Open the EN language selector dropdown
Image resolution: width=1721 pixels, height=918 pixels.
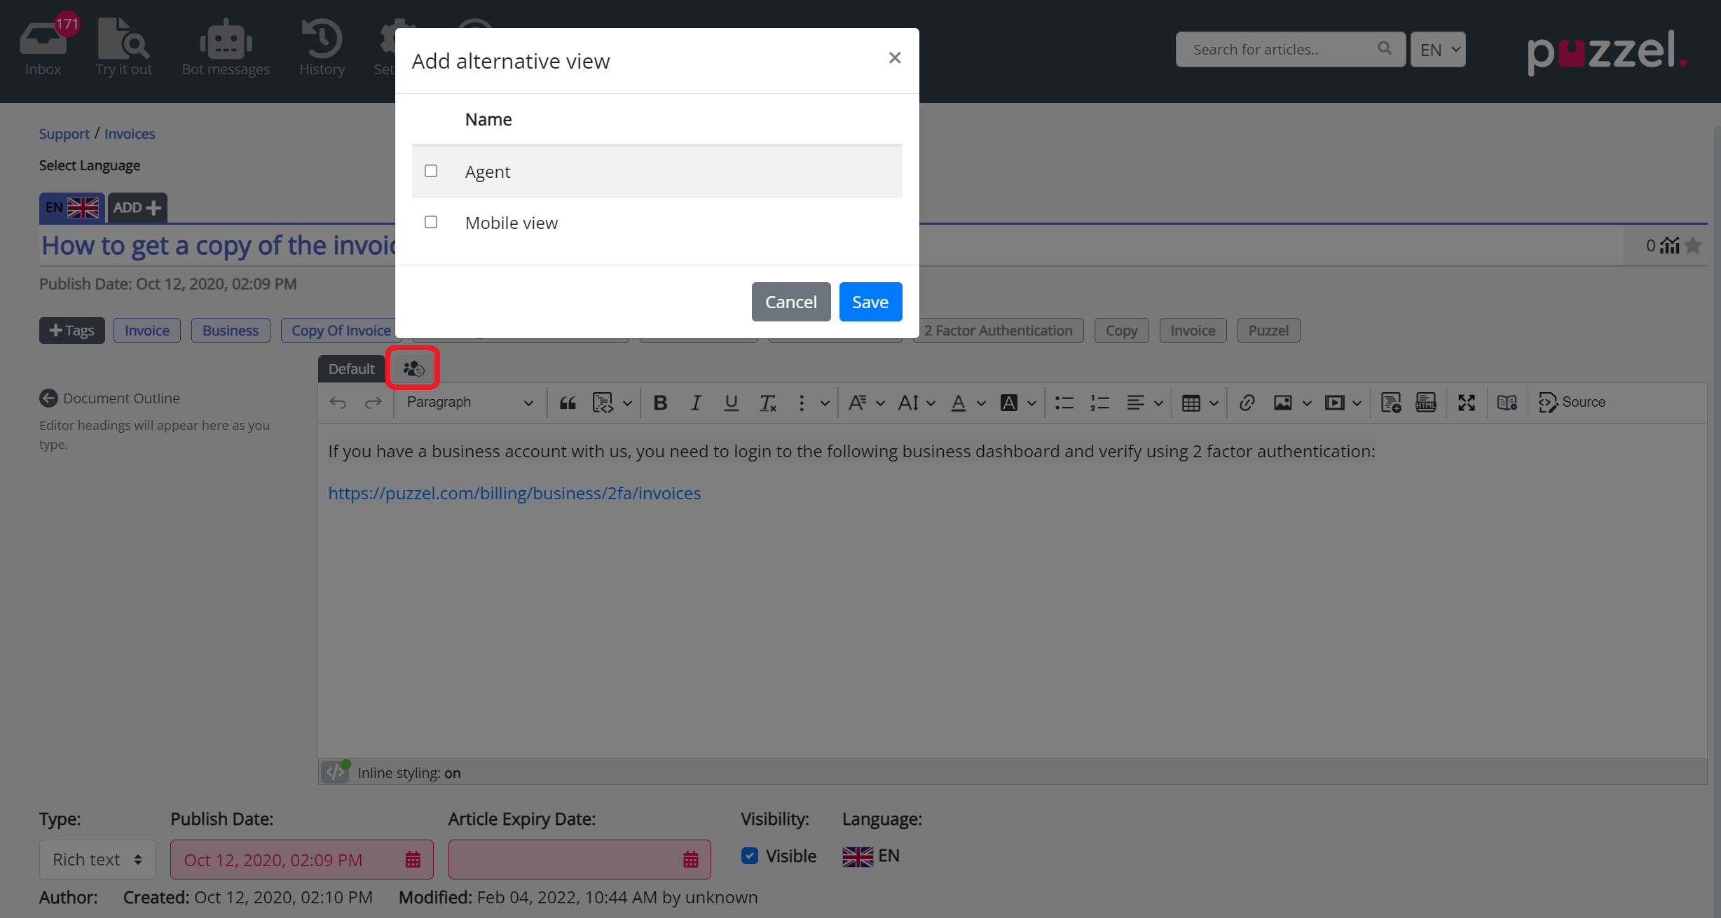coord(1438,50)
